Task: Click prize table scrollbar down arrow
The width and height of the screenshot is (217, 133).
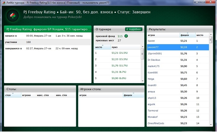Action: click(143, 81)
